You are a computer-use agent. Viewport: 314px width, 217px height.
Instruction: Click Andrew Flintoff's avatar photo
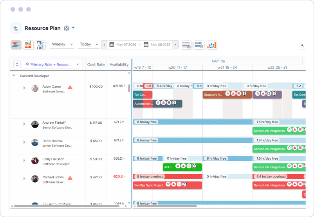tap(35, 125)
